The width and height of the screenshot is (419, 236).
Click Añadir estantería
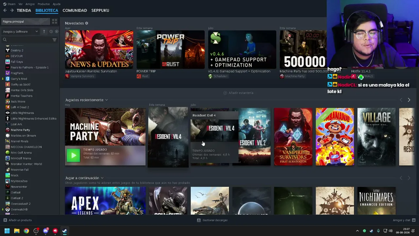(x=241, y=93)
